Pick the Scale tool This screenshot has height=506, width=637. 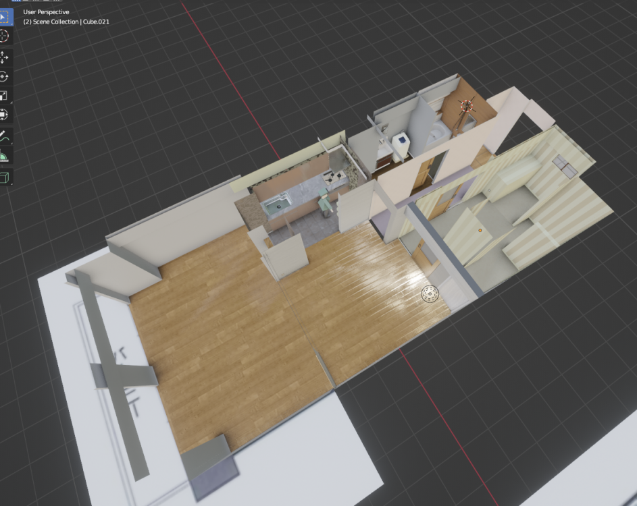tap(5, 96)
